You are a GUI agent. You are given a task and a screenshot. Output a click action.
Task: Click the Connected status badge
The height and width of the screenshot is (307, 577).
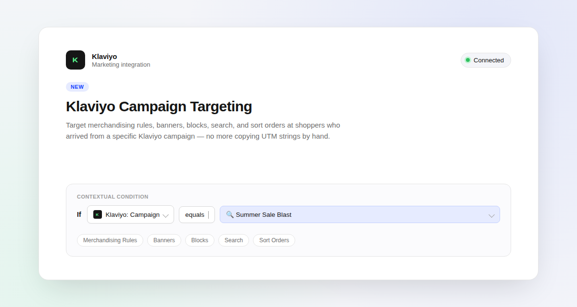point(486,60)
